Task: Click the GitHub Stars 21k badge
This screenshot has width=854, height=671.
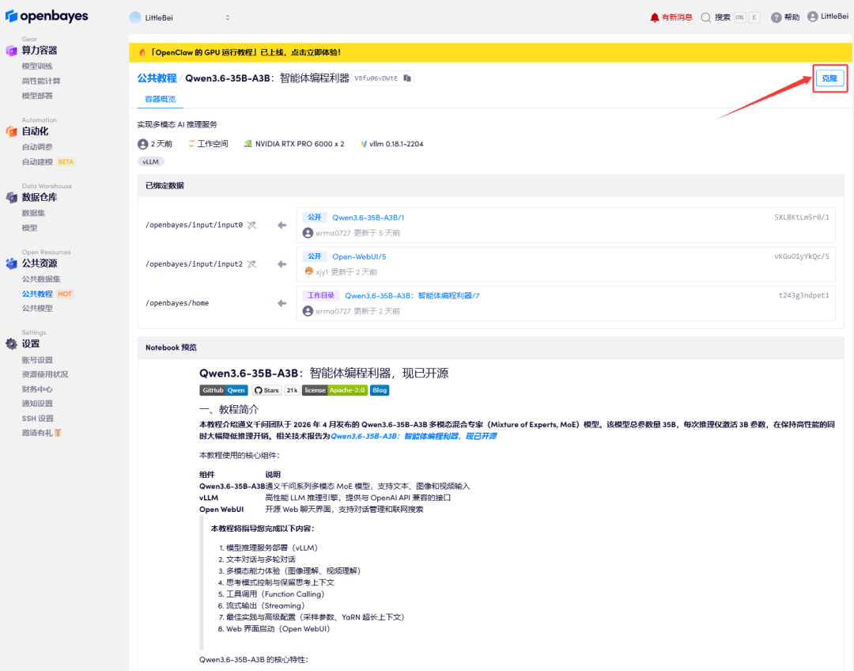Action: tap(276, 390)
